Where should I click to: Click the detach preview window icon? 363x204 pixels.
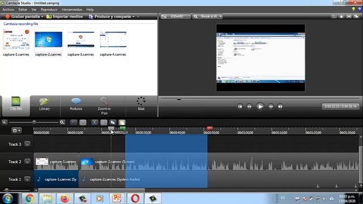click(356, 16)
